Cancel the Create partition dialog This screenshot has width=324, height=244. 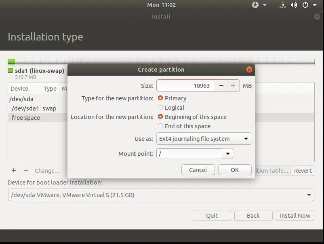[x=198, y=170]
